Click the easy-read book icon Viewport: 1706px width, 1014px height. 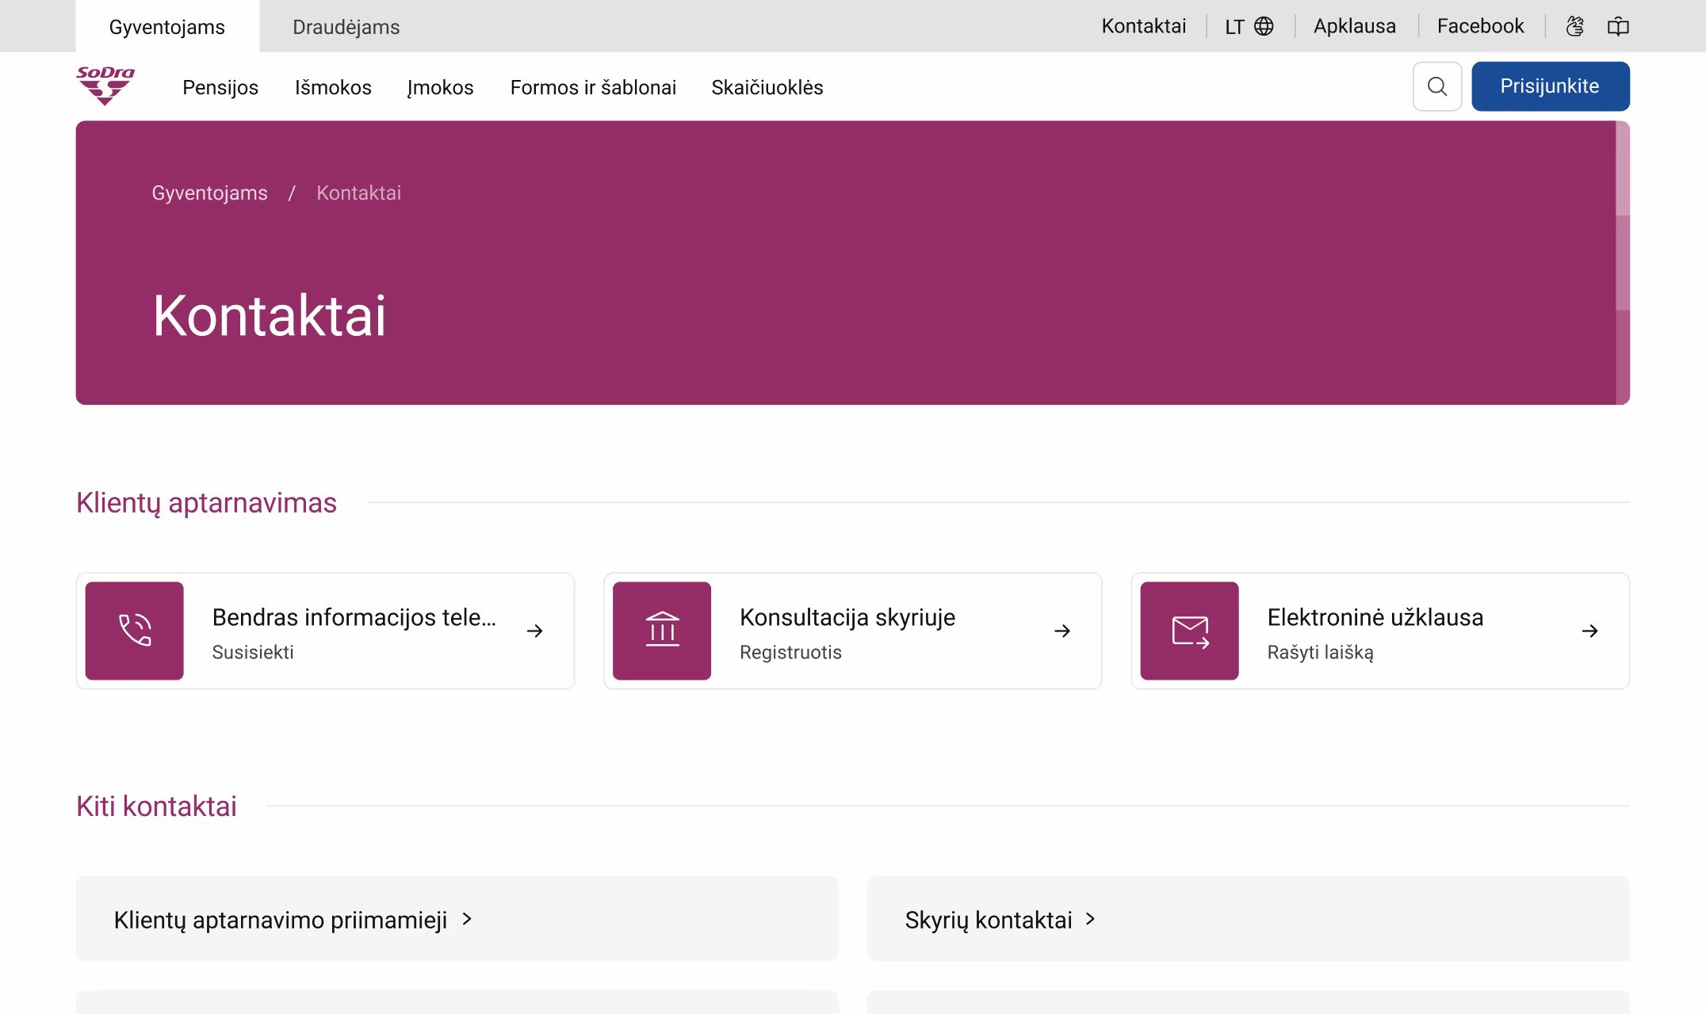1618,26
